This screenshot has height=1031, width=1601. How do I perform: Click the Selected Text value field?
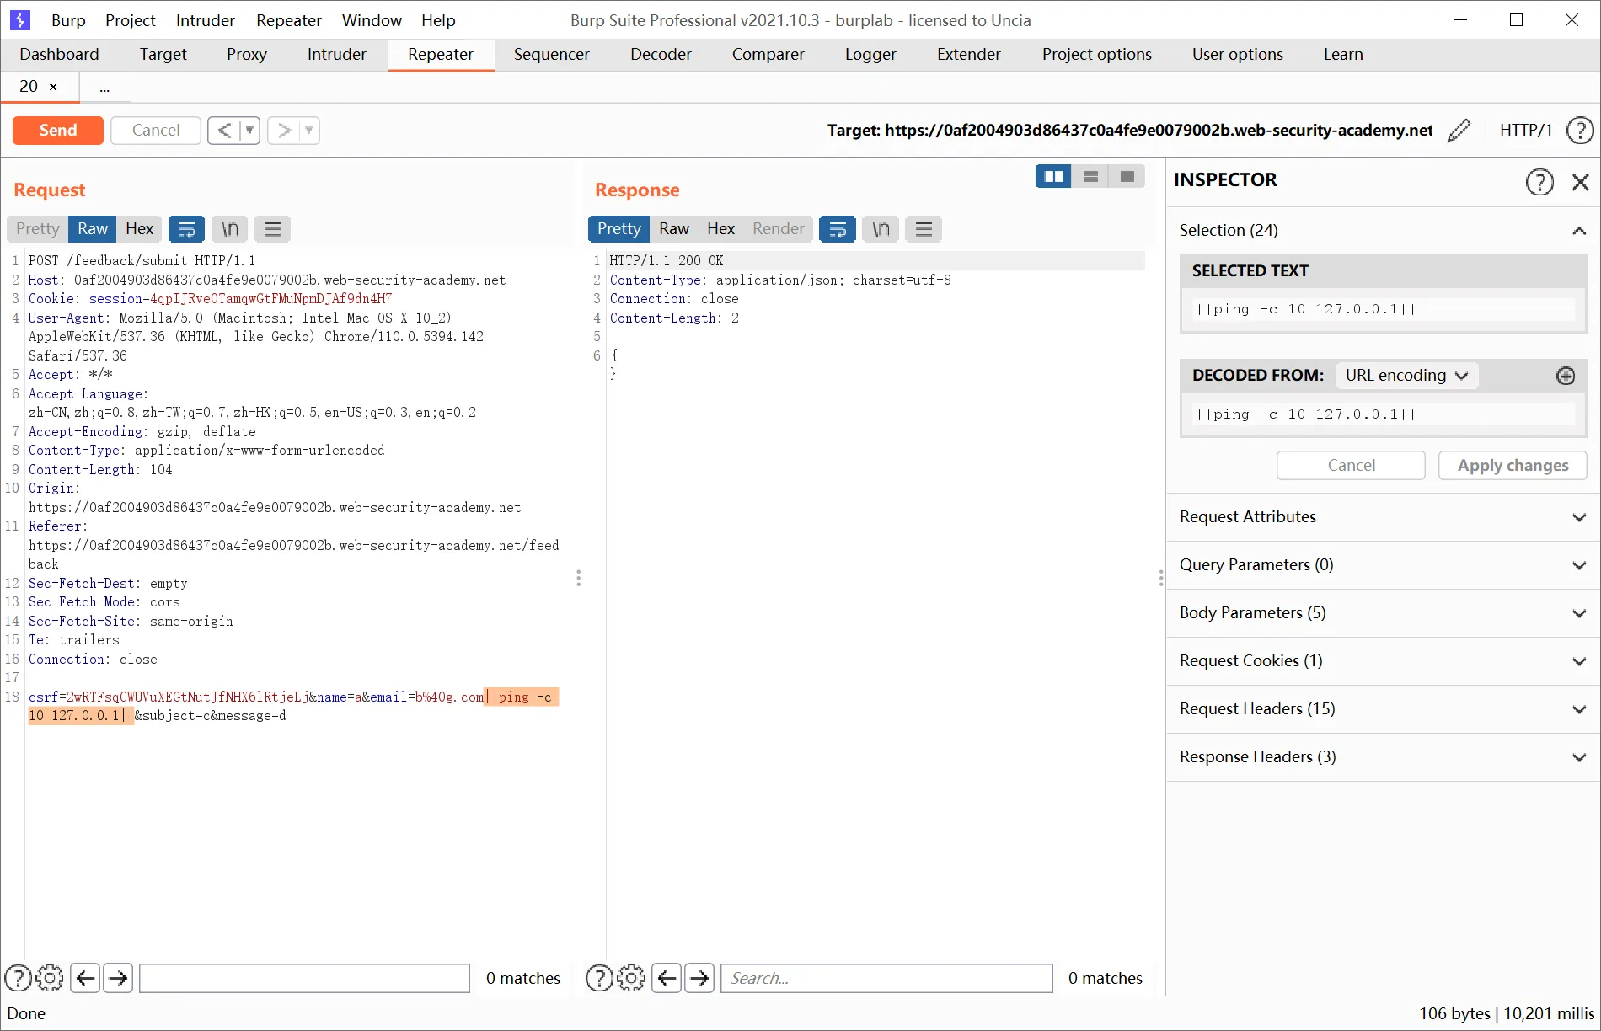[1383, 309]
